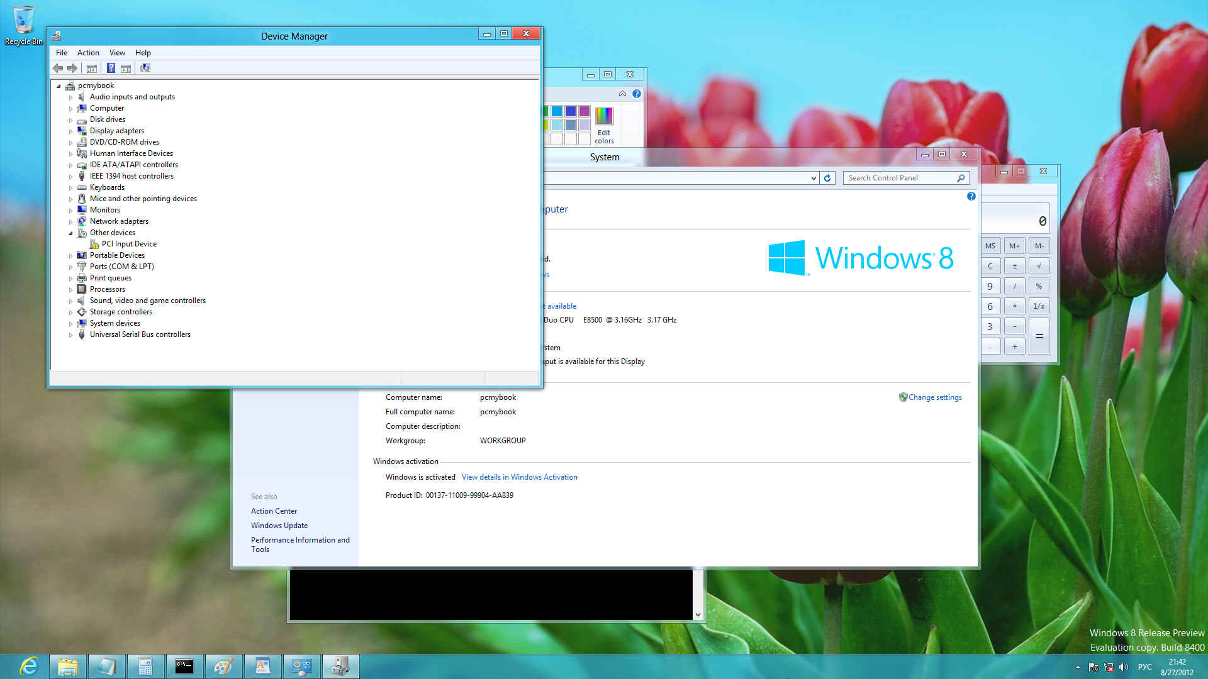Pick the indigo blue color in Paint
The height and width of the screenshot is (679, 1208).
[571, 111]
